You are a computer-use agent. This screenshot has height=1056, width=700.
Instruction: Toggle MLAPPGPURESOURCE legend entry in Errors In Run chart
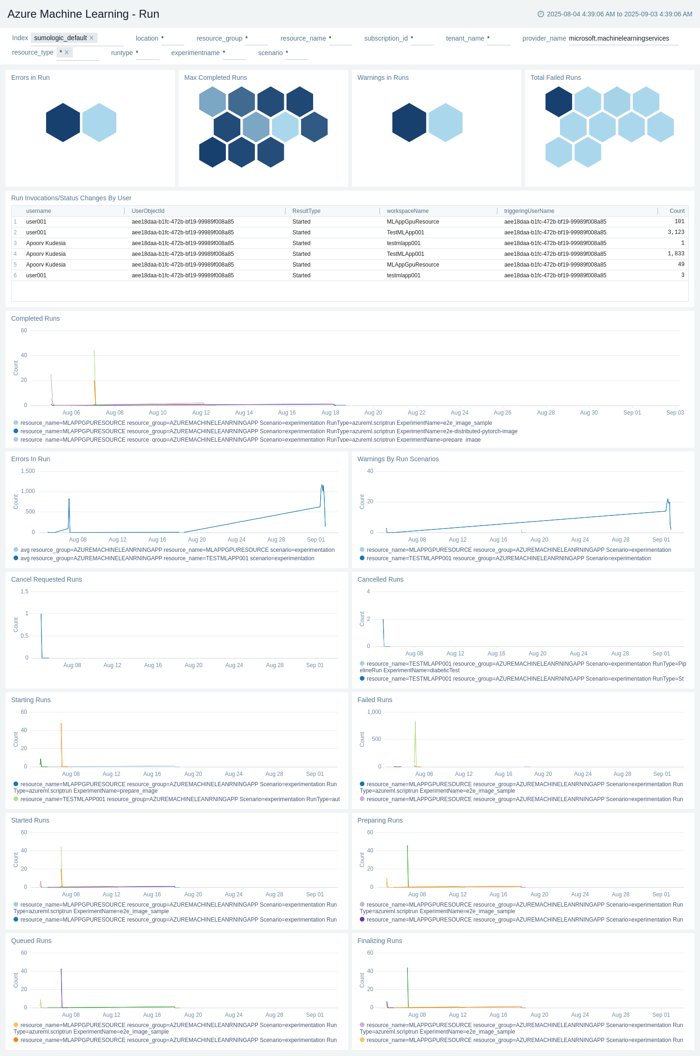(x=174, y=550)
